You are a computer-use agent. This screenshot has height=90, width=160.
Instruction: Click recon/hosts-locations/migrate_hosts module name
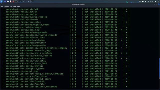coord(28,25)
